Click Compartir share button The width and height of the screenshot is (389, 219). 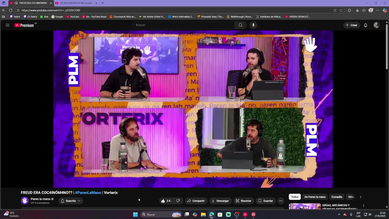[196, 201]
